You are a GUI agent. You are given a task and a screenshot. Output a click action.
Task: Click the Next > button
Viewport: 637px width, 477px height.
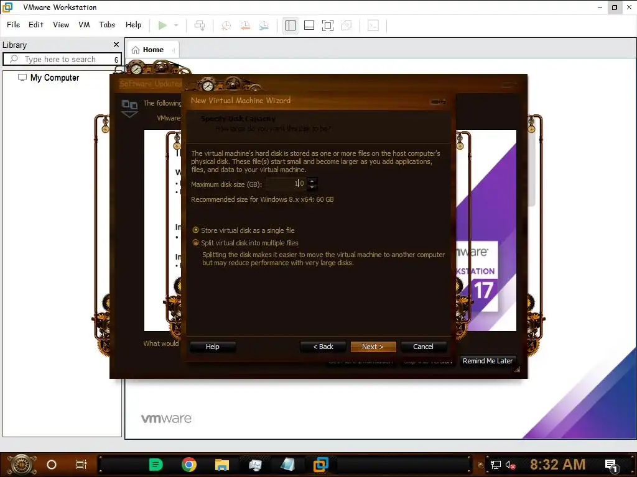point(373,347)
